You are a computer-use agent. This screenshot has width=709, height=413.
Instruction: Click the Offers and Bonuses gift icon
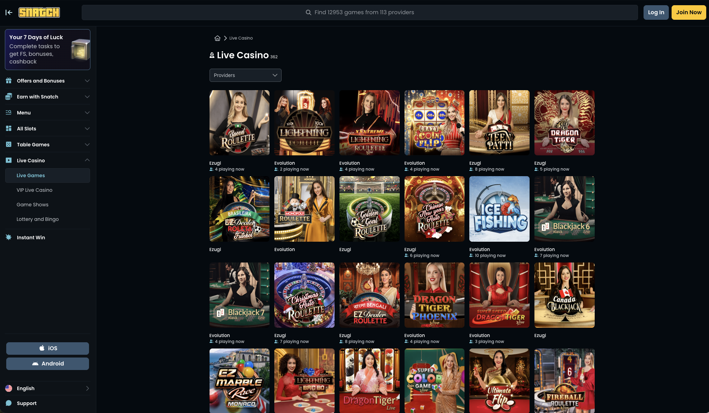[x=9, y=81]
